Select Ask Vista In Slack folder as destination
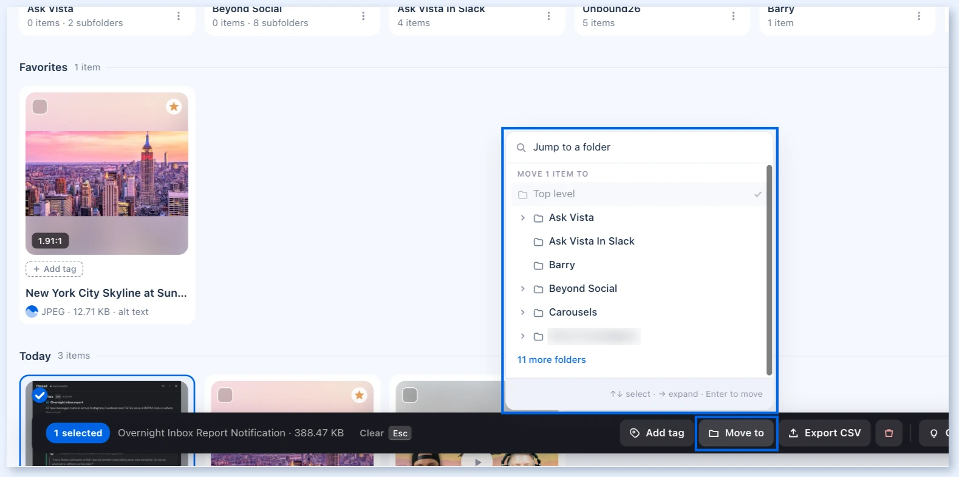 point(638,242)
